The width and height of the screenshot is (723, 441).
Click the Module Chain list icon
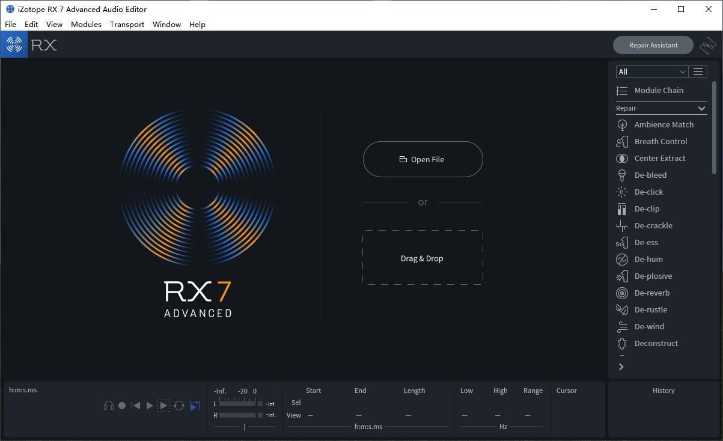coord(622,90)
